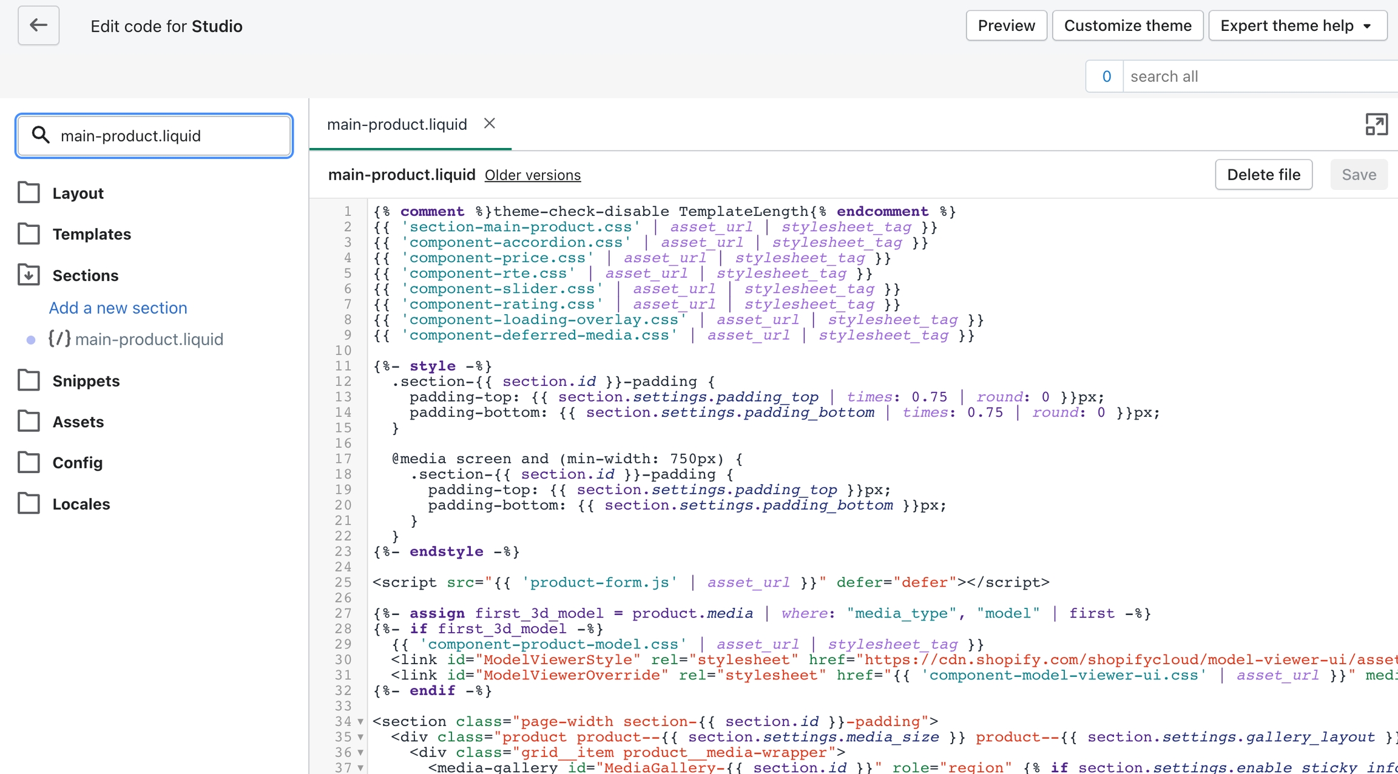Open the Snippets folder
1398x774 pixels.
(86, 381)
